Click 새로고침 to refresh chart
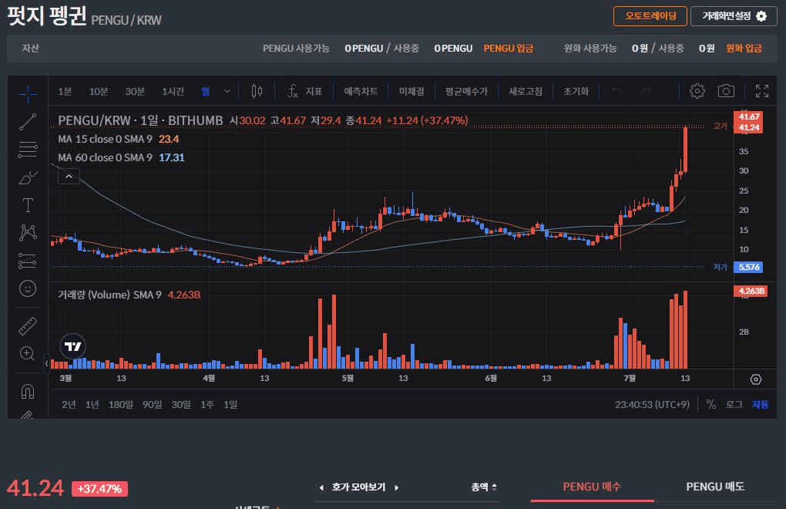 [x=526, y=91]
